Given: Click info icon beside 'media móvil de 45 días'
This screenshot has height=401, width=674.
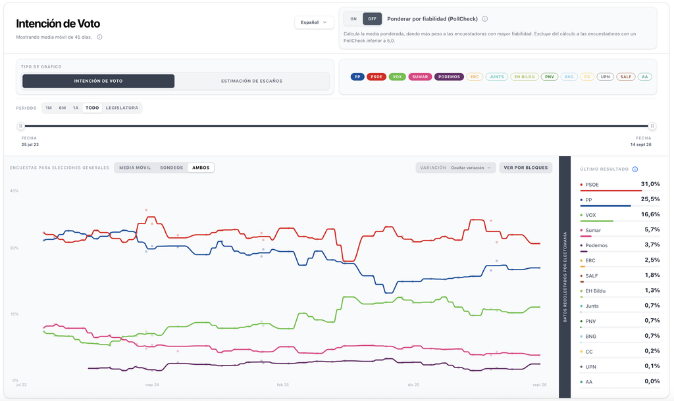Looking at the screenshot, I should pyautogui.click(x=100, y=37).
